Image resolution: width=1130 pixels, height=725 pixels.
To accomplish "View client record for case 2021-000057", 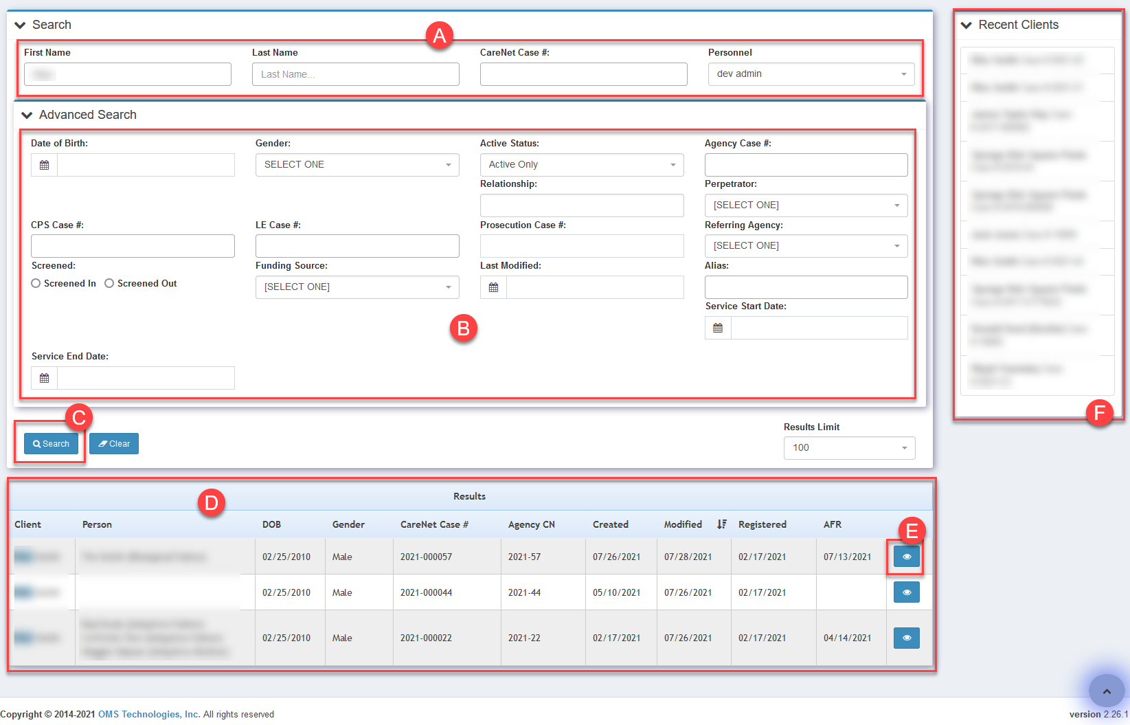I will tap(907, 557).
